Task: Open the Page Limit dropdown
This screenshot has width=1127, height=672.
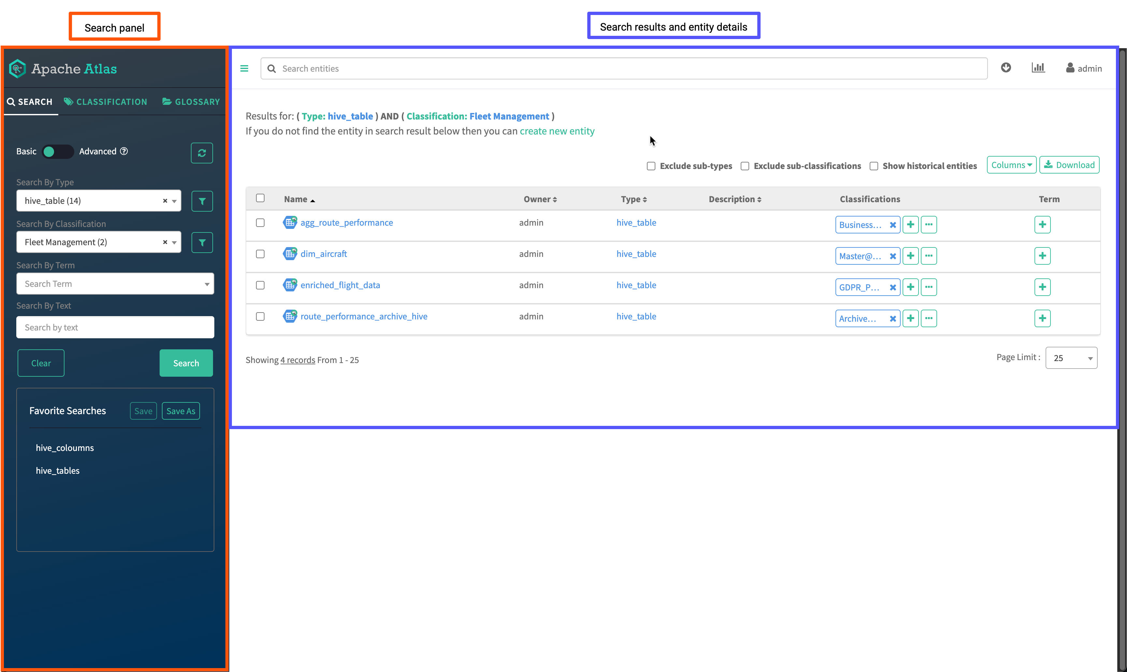Action: pos(1071,358)
